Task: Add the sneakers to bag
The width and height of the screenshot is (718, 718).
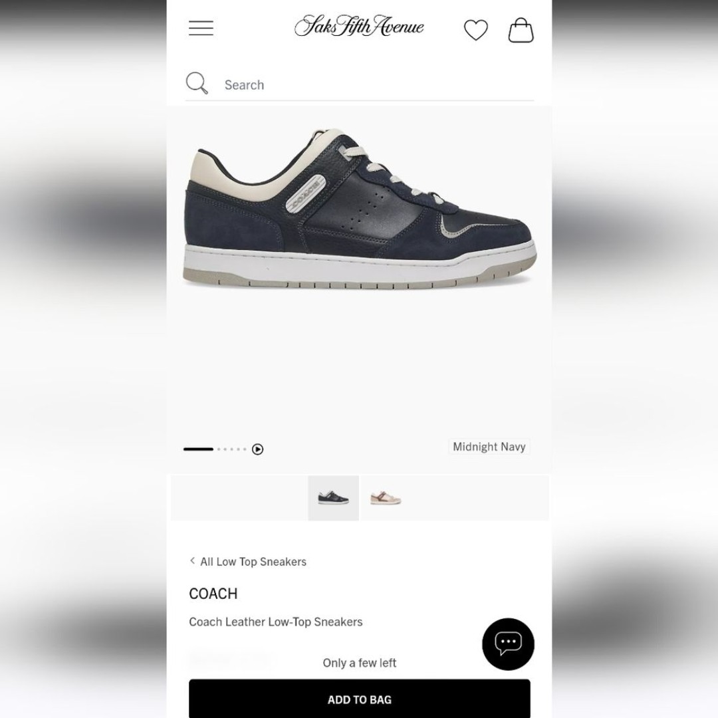Action: pyautogui.click(x=360, y=699)
